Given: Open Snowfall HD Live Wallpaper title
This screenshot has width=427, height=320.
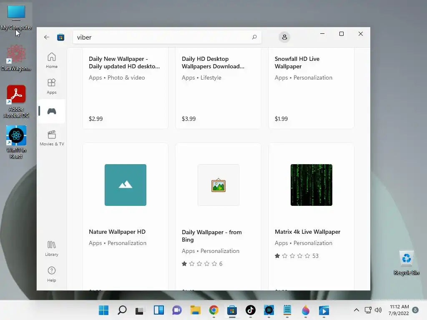Looking at the screenshot, I should click(297, 62).
